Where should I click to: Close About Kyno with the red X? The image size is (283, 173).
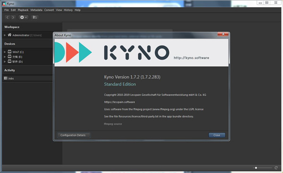223,34
